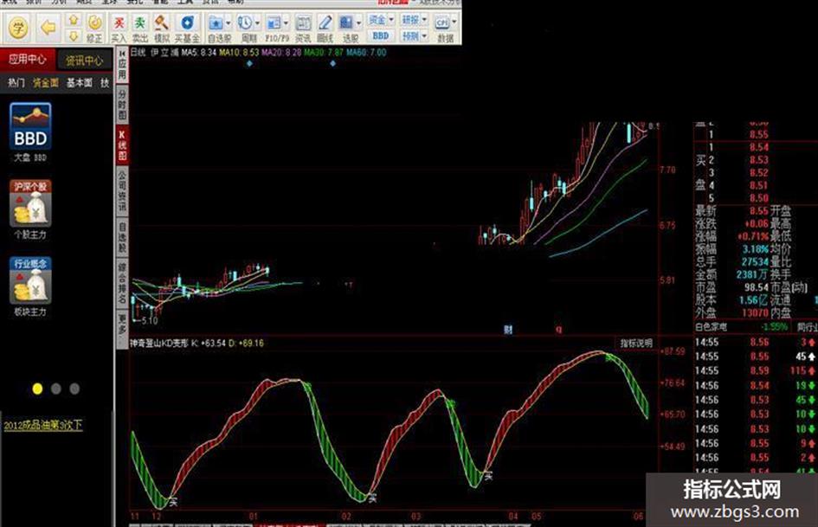818x527 pixels.
Task: Collapse the 应用 side panel tab
Action: [x=122, y=65]
